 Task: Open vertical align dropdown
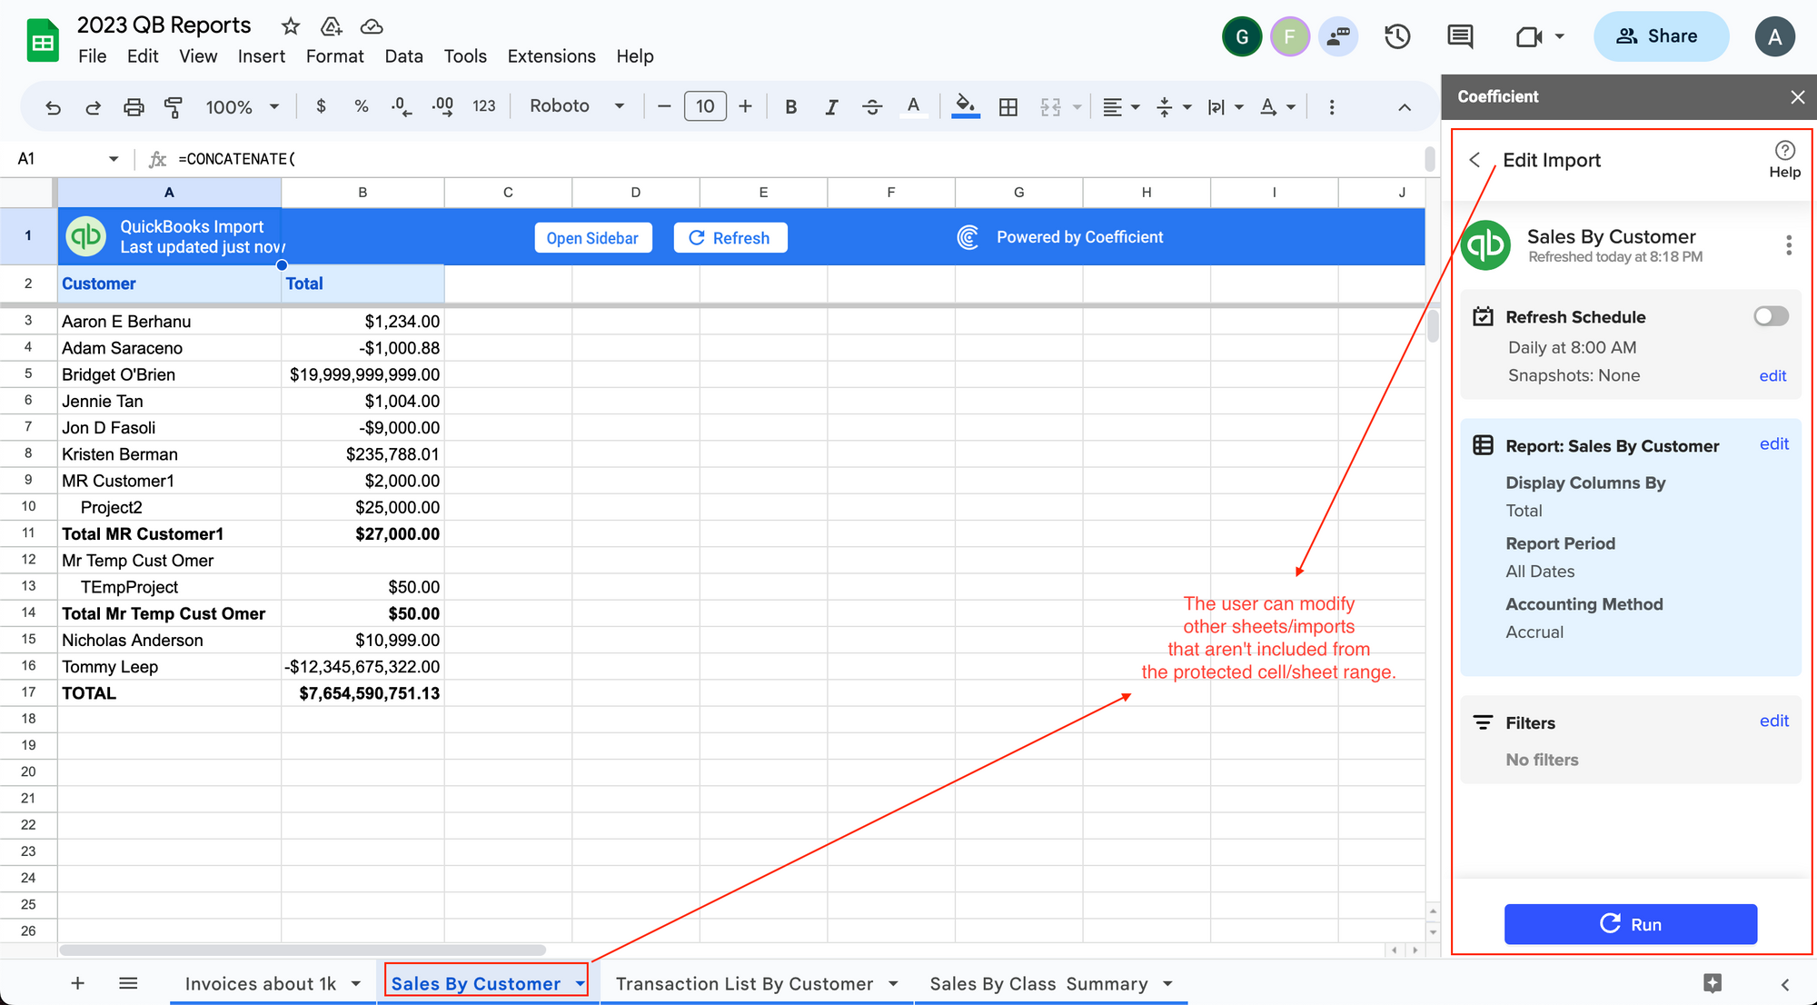pos(1173,107)
